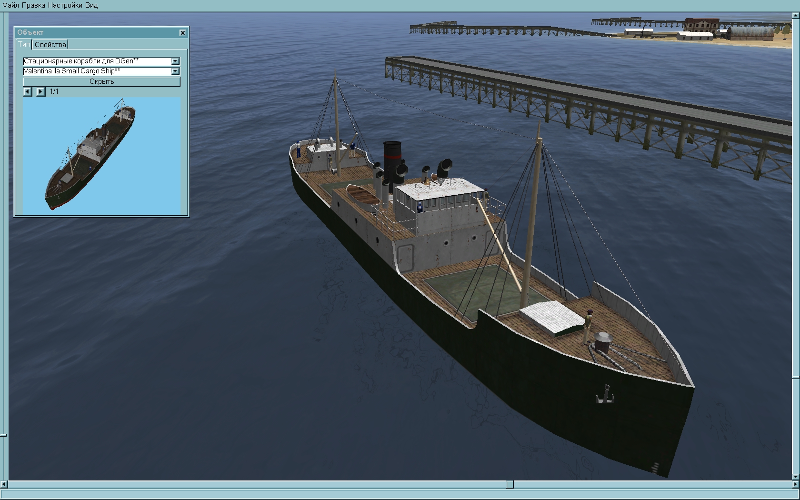Click the Скрыть button
This screenshot has width=800, height=500.
coord(101,81)
